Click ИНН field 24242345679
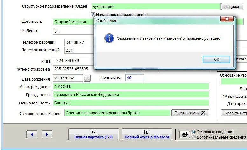The image size is (247, 150). pyautogui.click(x=73, y=61)
